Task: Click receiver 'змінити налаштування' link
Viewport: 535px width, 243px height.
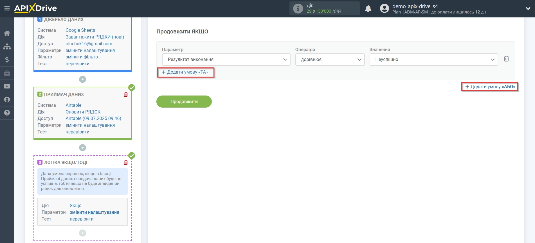Action: (x=90, y=125)
